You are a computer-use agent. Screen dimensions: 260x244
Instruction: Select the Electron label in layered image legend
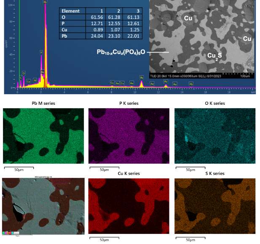point(16,233)
